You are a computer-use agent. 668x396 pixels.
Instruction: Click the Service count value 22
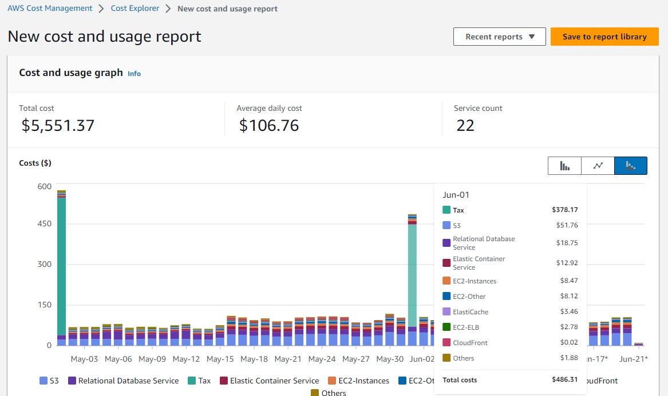click(465, 126)
